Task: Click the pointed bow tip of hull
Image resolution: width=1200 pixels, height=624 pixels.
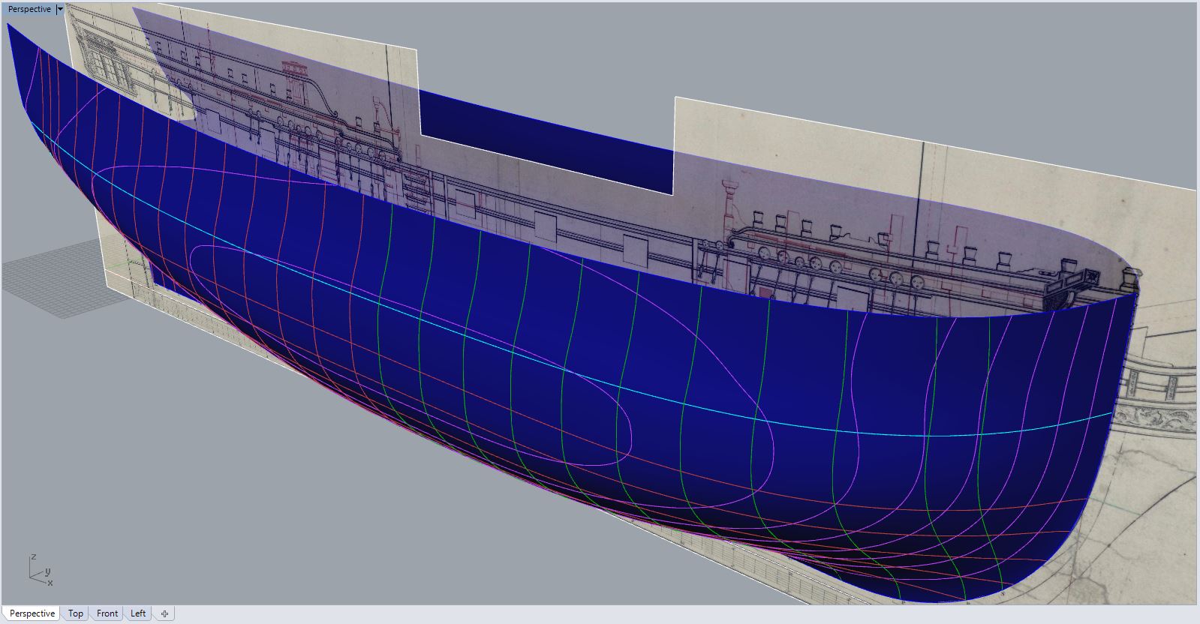Action: coord(9,25)
